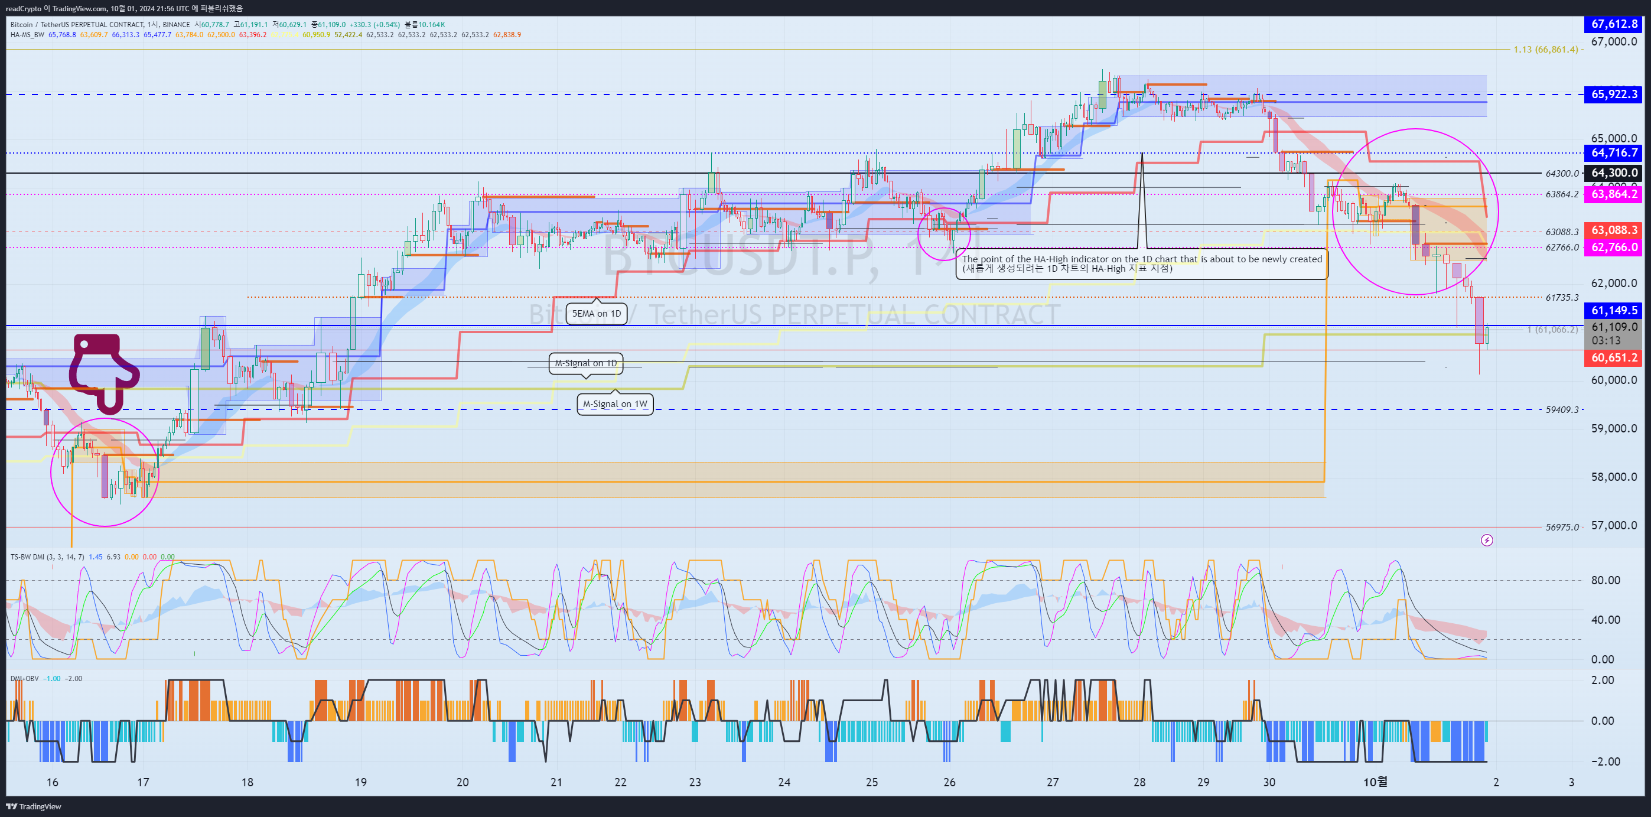The width and height of the screenshot is (1651, 817).
Task: Click the 63,864.2 magenta price tag
Action: click(1613, 194)
